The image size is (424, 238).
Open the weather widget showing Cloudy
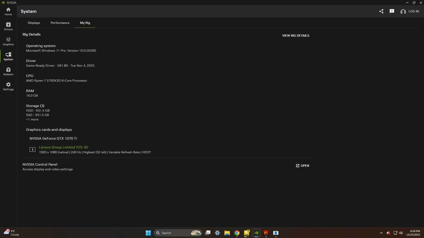coord(11,233)
